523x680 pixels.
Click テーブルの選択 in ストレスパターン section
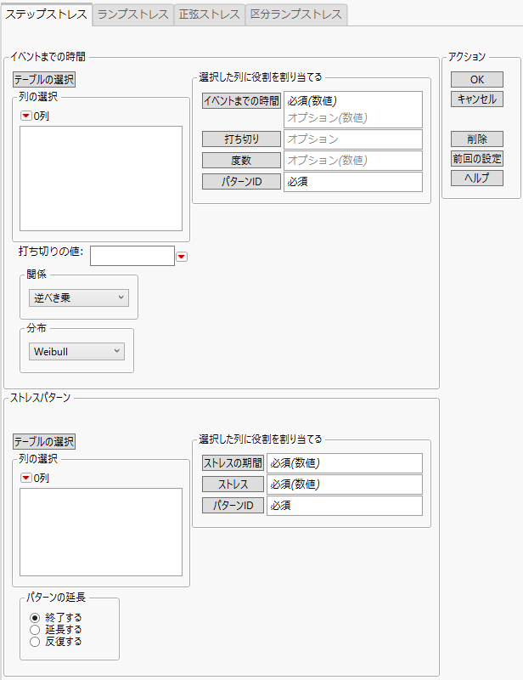pos(44,442)
